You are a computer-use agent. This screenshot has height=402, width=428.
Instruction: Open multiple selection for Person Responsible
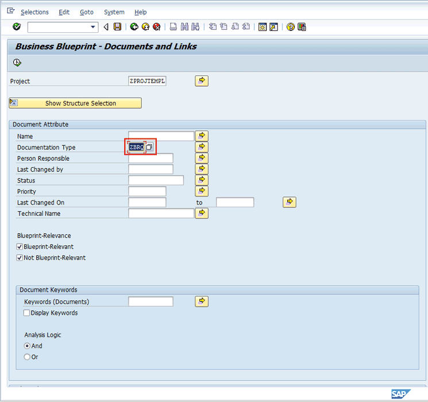click(202, 158)
